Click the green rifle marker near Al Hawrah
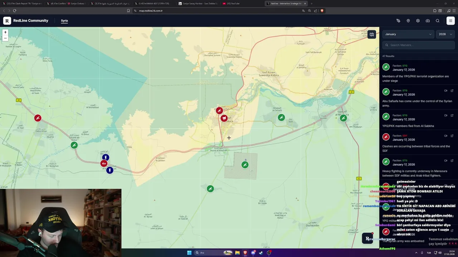 (210, 188)
